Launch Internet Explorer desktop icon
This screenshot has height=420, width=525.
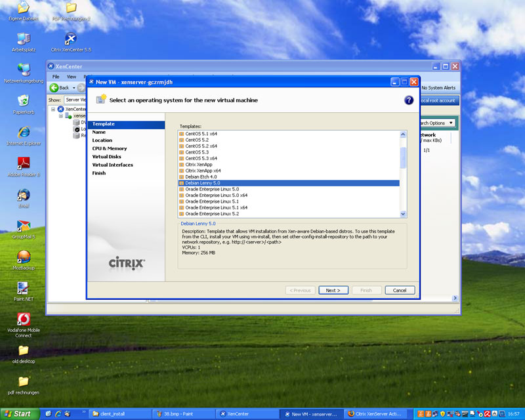[24, 132]
